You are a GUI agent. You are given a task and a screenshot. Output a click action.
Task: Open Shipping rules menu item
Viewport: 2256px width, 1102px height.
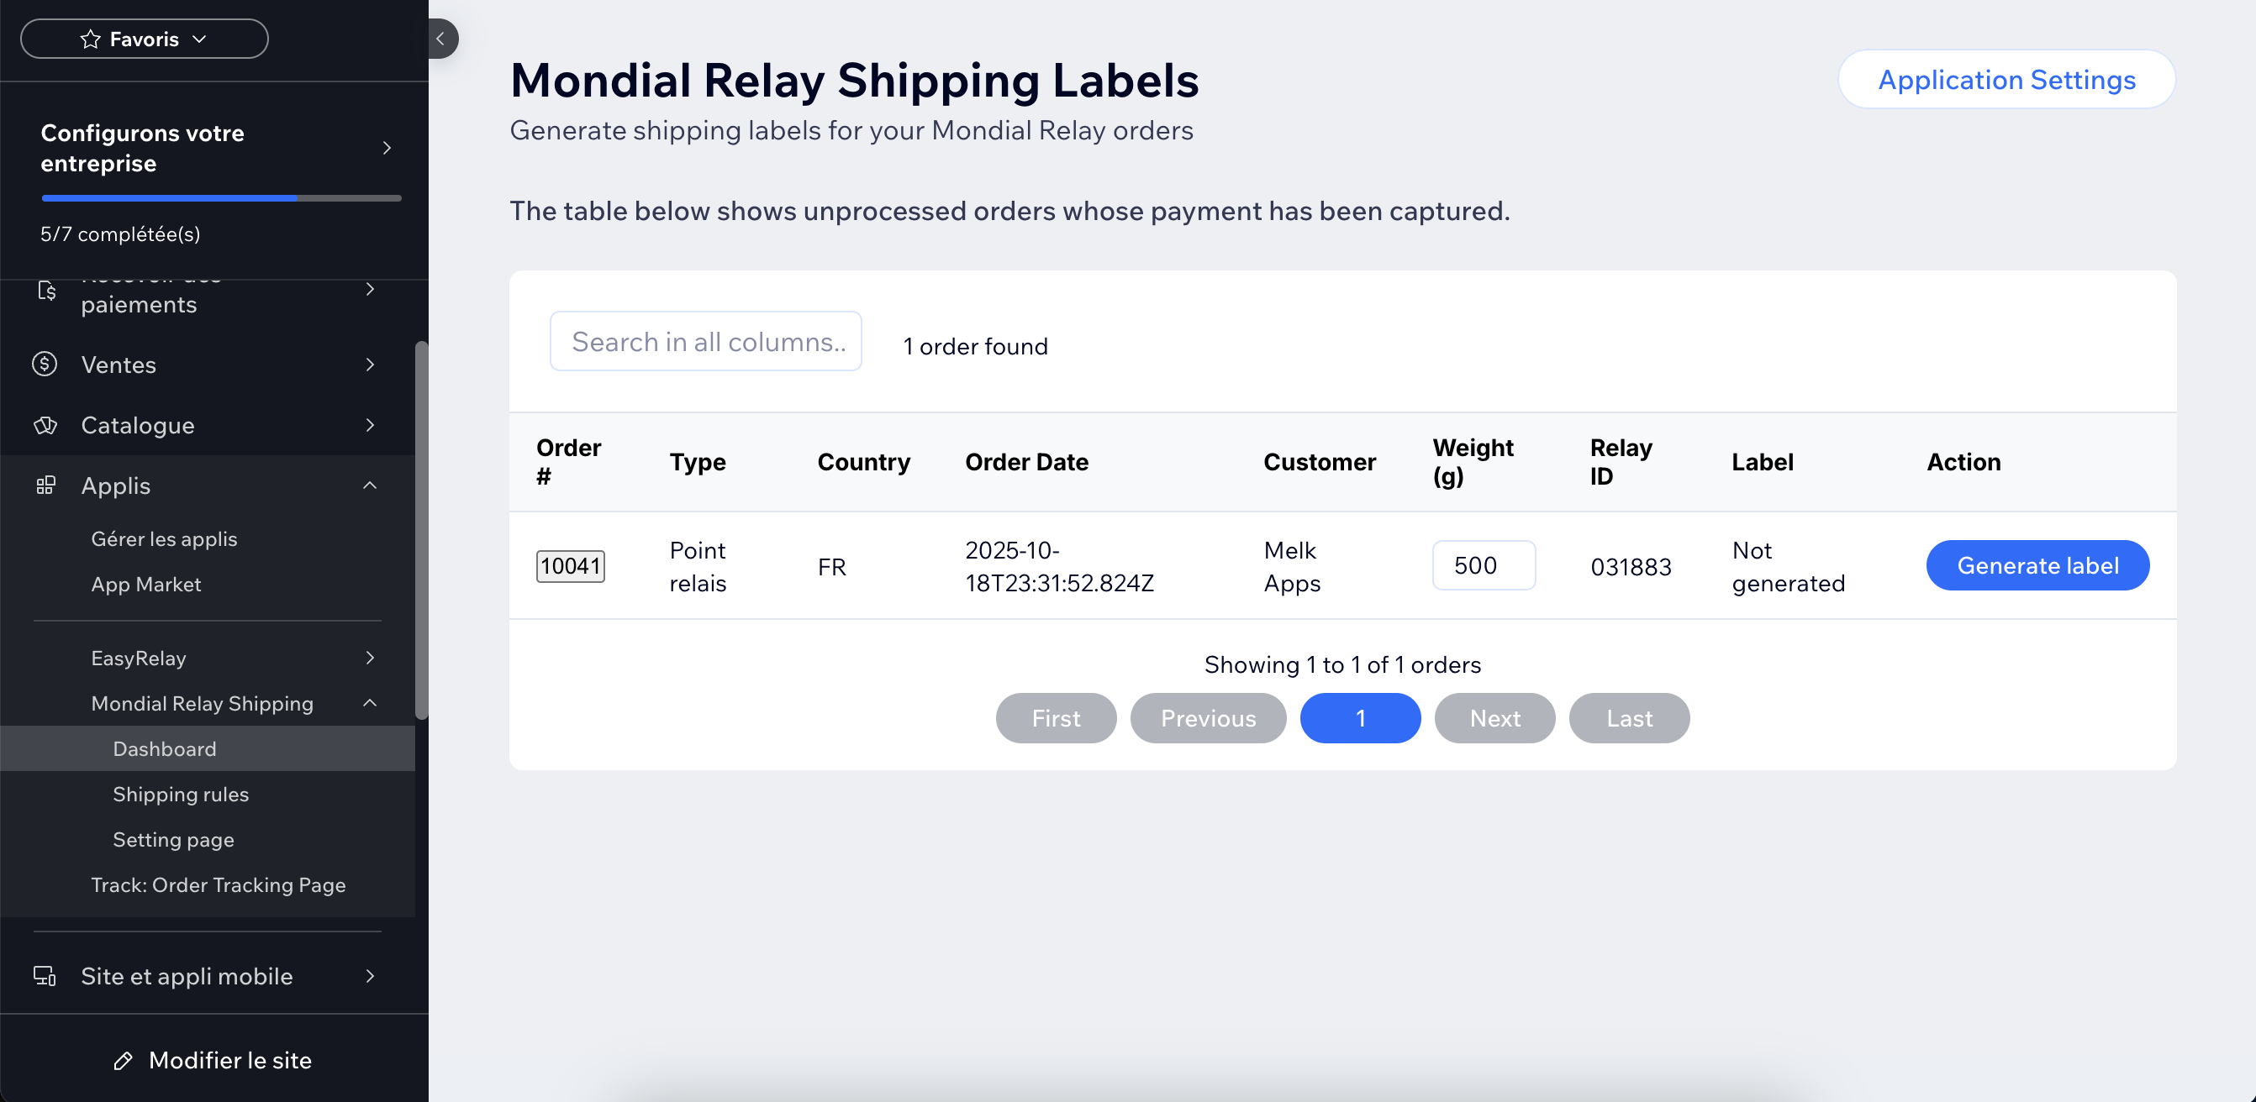click(x=181, y=795)
